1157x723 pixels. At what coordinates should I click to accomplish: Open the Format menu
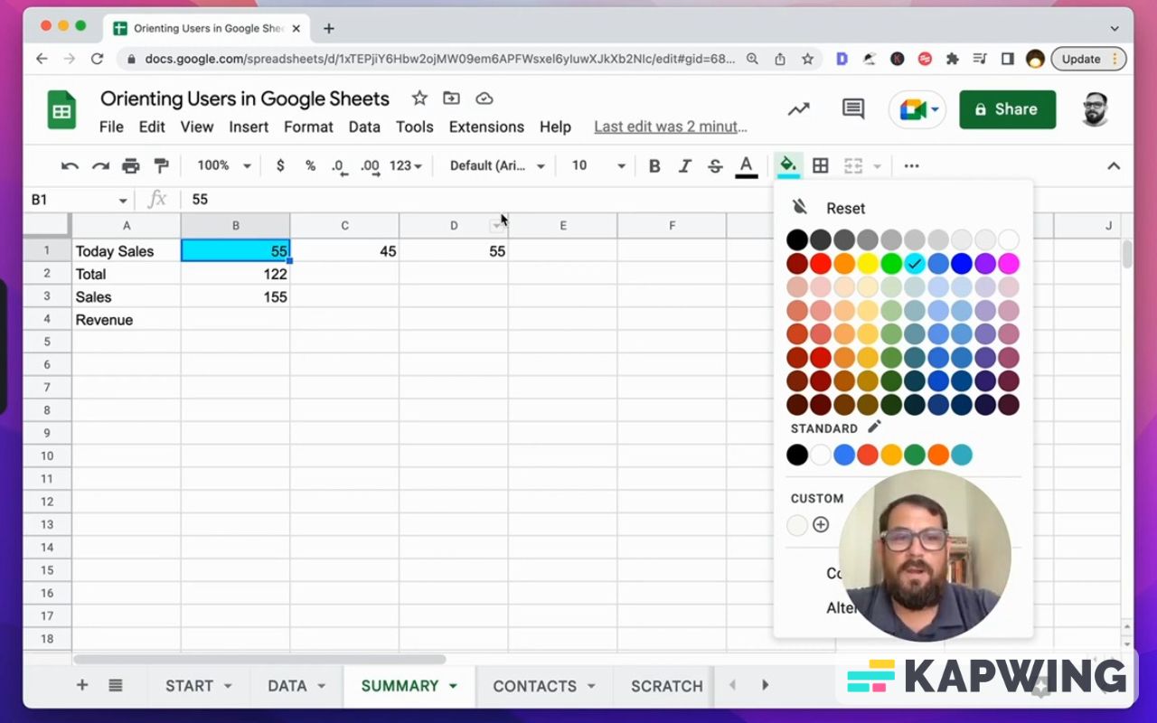[x=308, y=127]
